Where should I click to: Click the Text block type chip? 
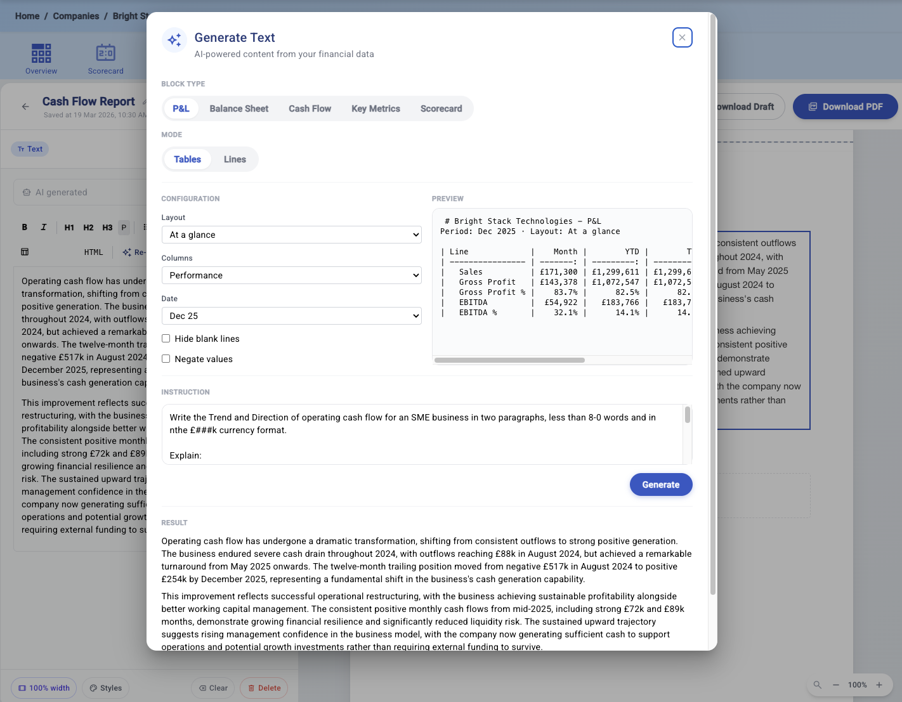30,149
